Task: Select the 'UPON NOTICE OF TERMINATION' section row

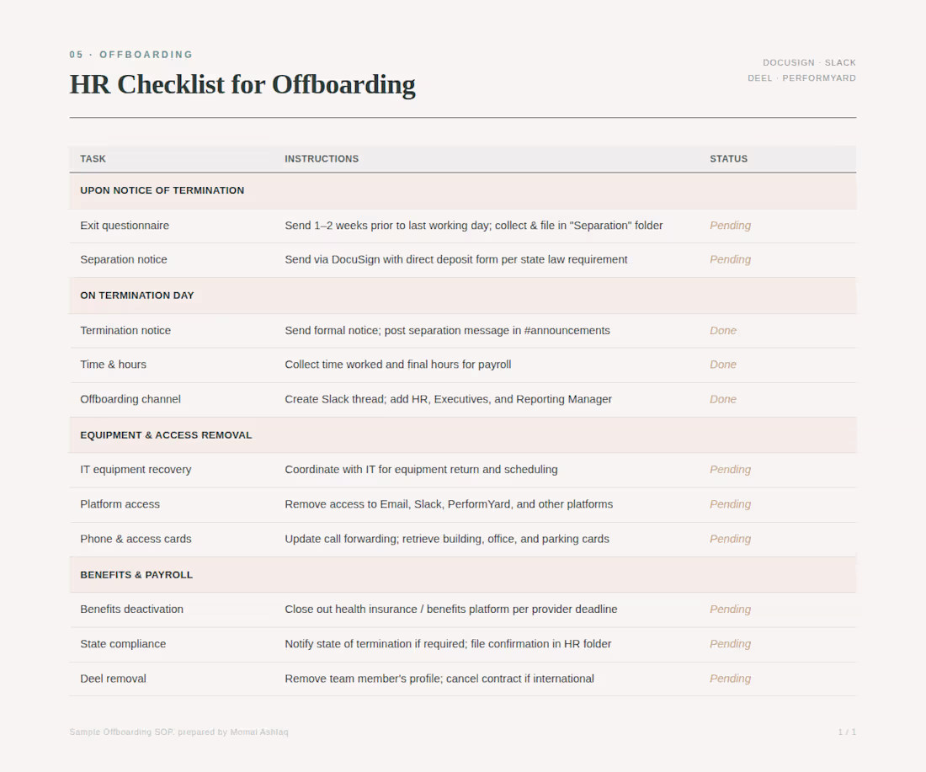Action: point(463,191)
